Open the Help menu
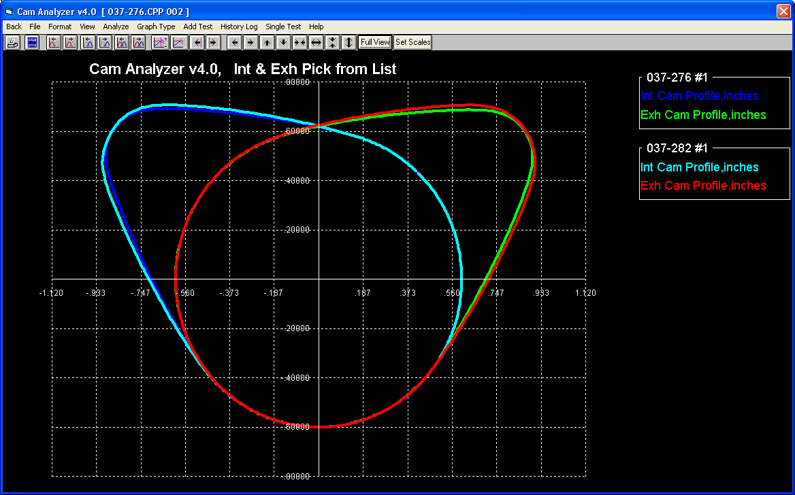This screenshot has width=795, height=495. tap(316, 27)
